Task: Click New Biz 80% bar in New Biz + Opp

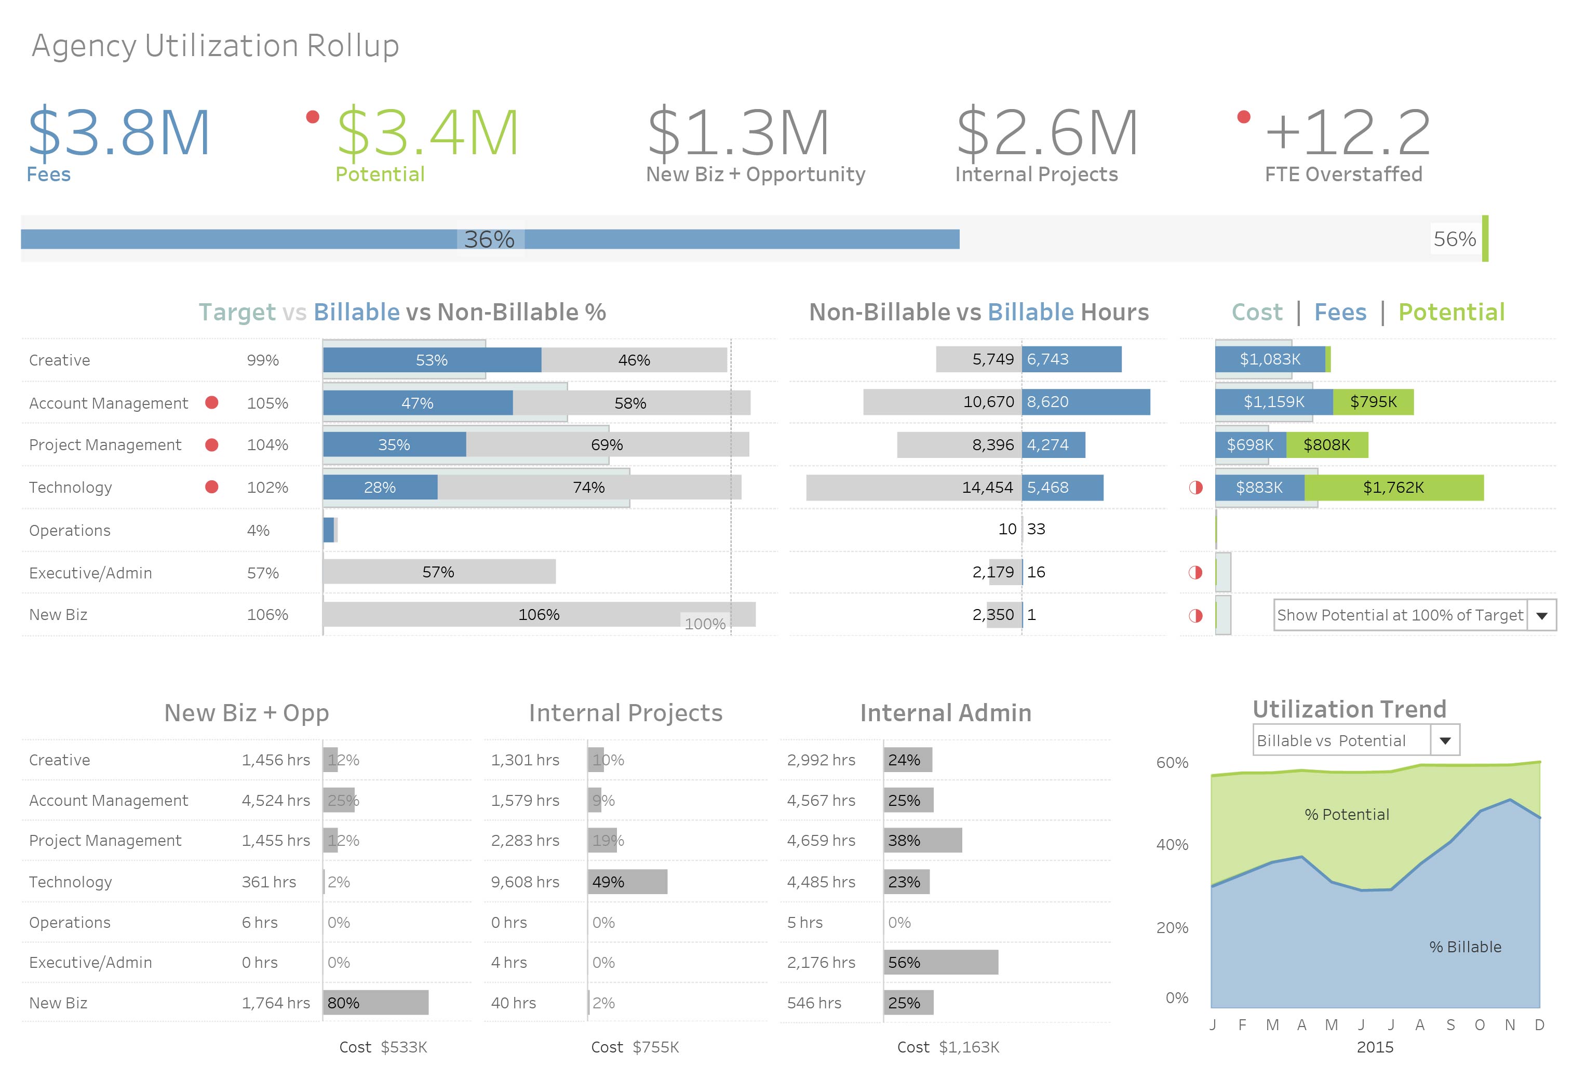Action: click(x=375, y=1002)
